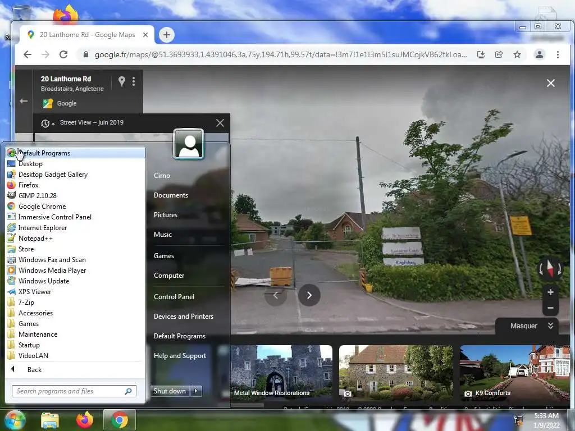Screen dimensions: 575x431
Task: Open Computer from Start menu
Action: [x=169, y=276]
